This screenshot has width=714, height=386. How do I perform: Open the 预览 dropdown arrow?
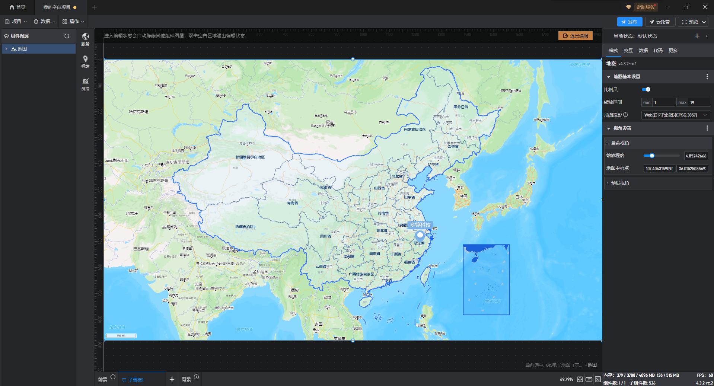[x=704, y=22]
